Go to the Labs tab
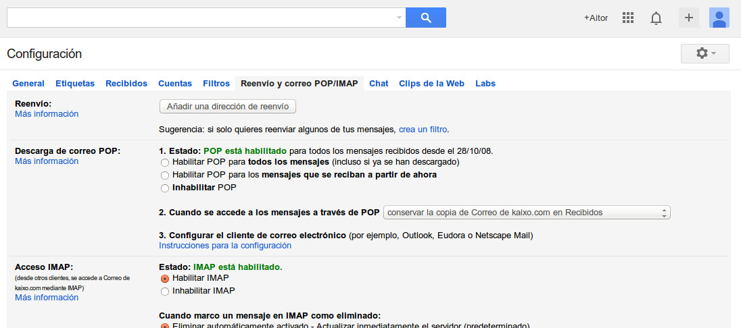The width and height of the screenshot is (741, 328). click(485, 84)
